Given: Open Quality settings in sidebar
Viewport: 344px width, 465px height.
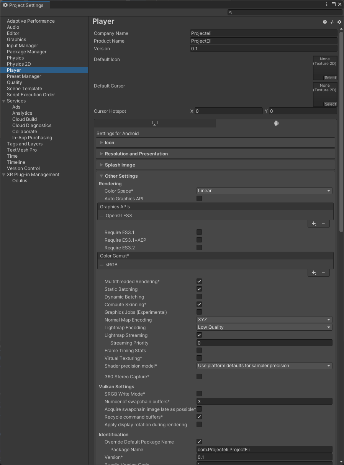Looking at the screenshot, I should [15, 82].
